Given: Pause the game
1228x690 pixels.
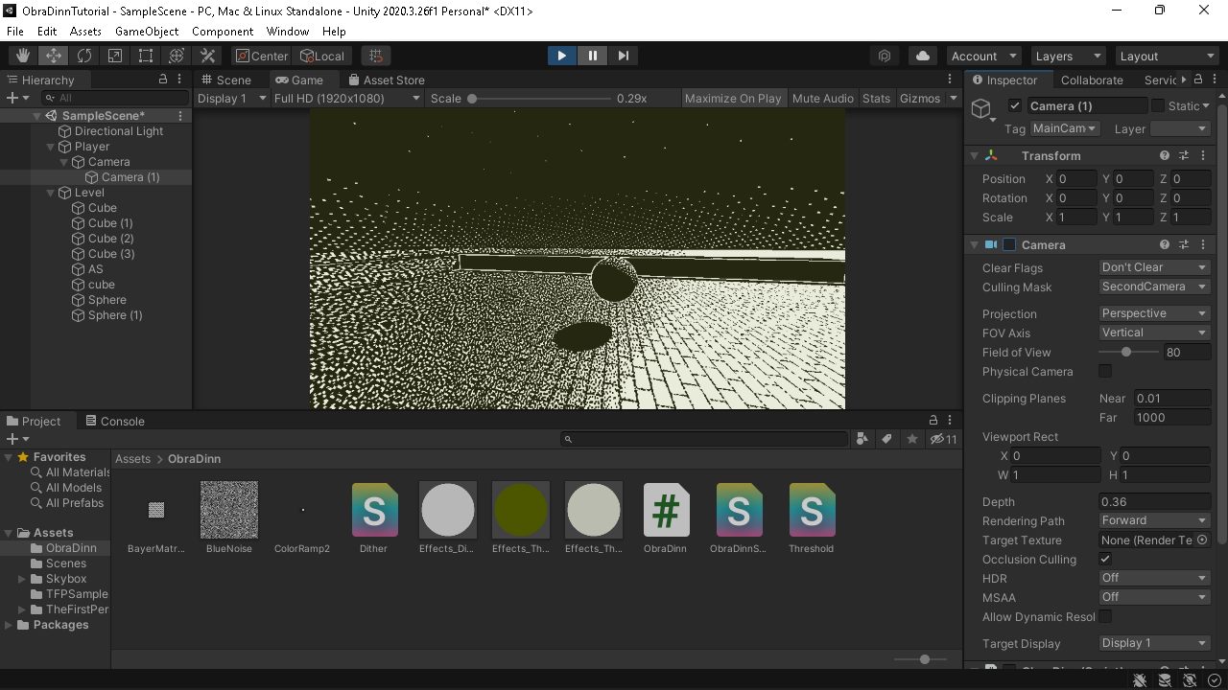Looking at the screenshot, I should [593, 56].
